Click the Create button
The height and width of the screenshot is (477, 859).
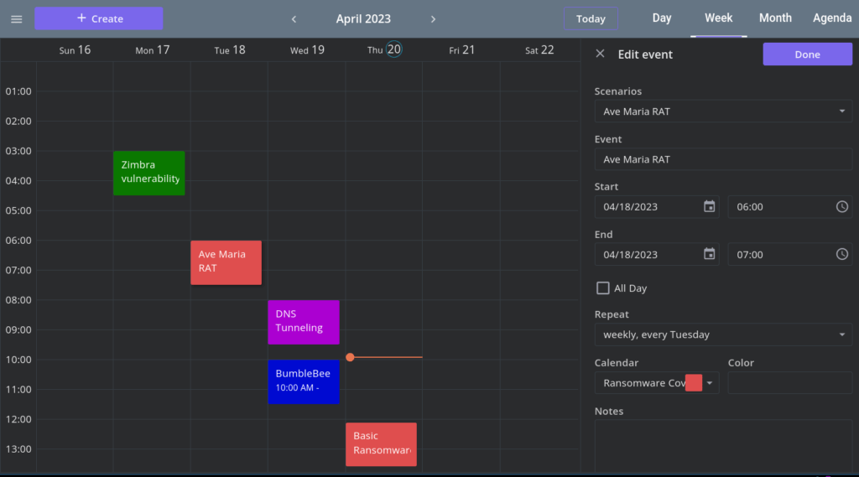click(x=99, y=18)
